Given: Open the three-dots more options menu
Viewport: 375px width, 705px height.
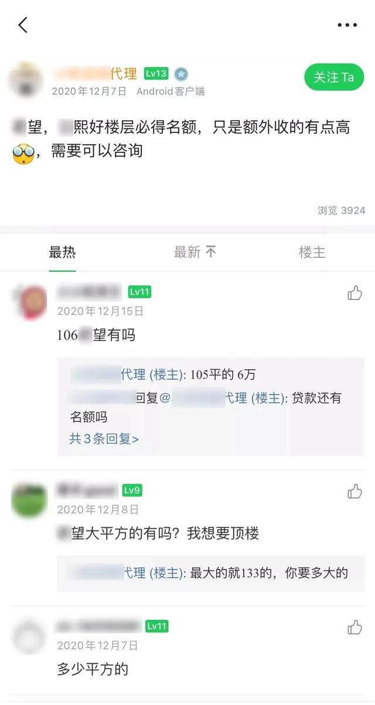Looking at the screenshot, I should (347, 25).
